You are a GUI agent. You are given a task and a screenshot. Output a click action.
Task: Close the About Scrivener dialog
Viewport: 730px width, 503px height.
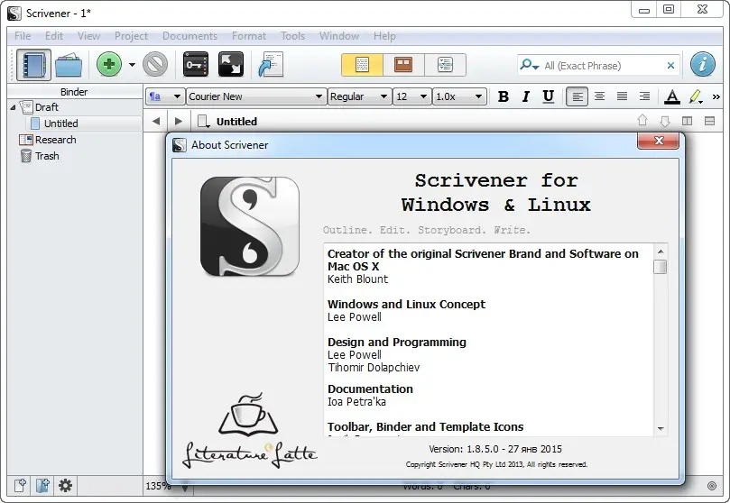point(659,141)
